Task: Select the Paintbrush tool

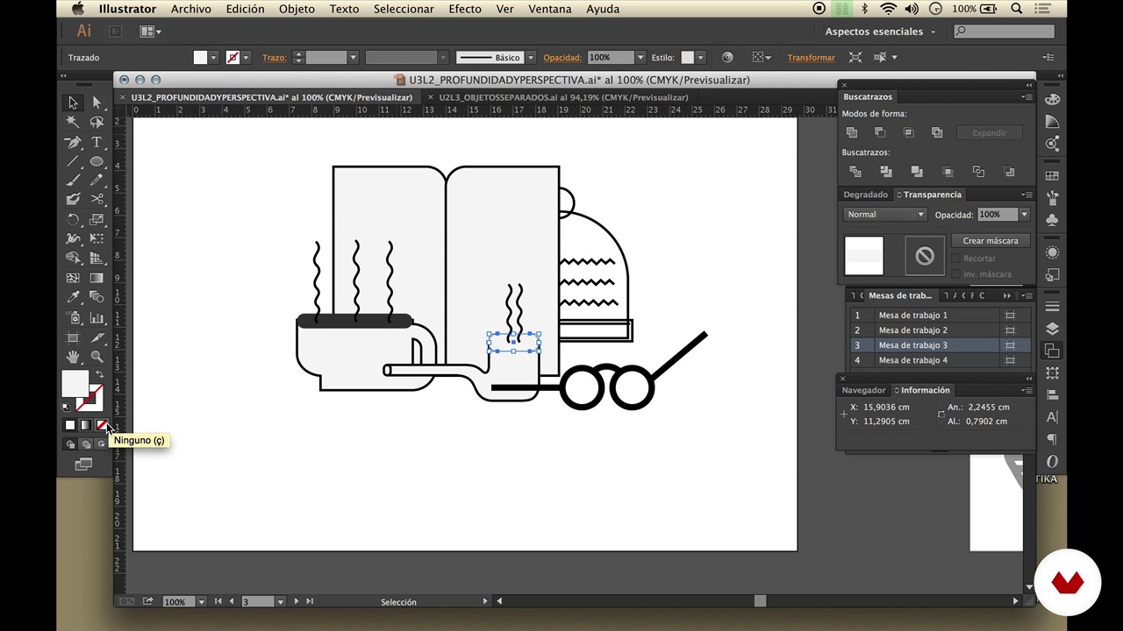Action: (74, 181)
